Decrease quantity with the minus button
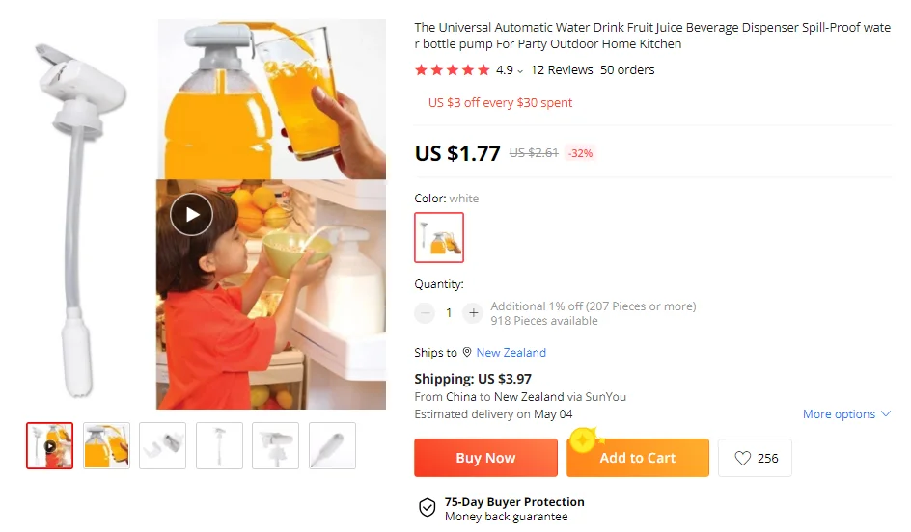Screen dimensions: 911x532 425,313
